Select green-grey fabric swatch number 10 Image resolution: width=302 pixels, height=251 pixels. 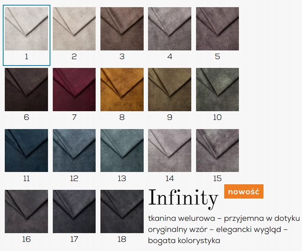[x=217, y=89]
